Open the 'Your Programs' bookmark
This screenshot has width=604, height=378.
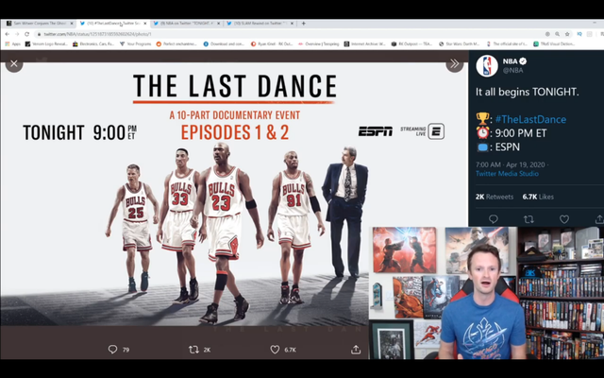point(136,44)
